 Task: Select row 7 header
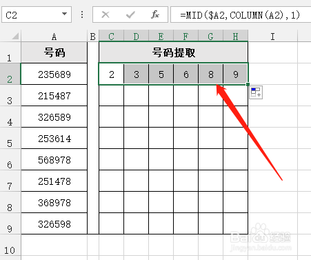(10, 181)
